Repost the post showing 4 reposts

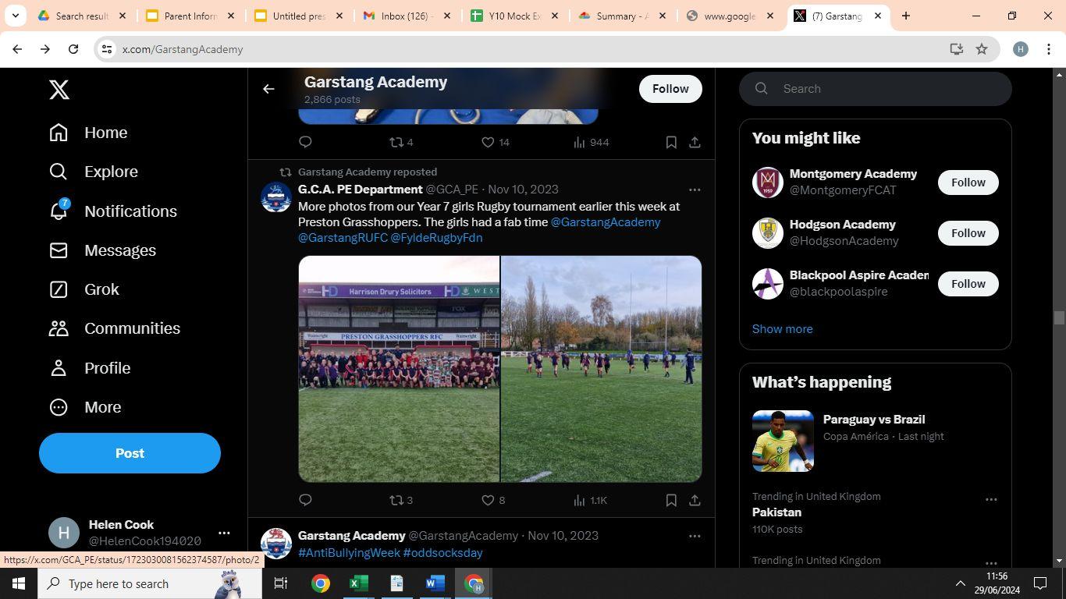point(401,142)
